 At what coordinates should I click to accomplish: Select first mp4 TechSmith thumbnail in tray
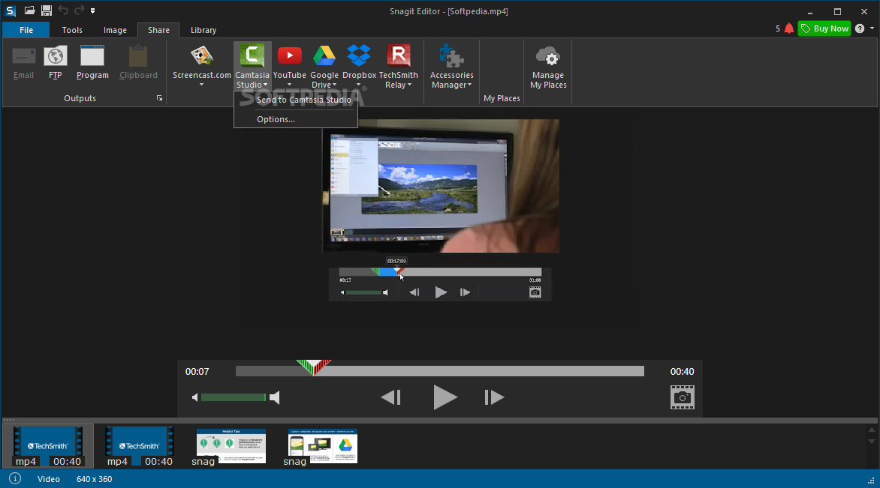pyautogui.click(x=48, y=447)
